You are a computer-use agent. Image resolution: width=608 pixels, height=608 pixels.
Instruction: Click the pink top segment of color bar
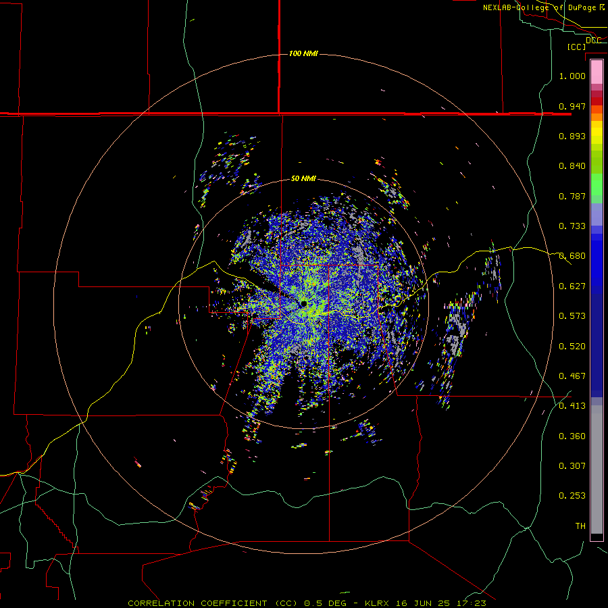tap(597, 72)
